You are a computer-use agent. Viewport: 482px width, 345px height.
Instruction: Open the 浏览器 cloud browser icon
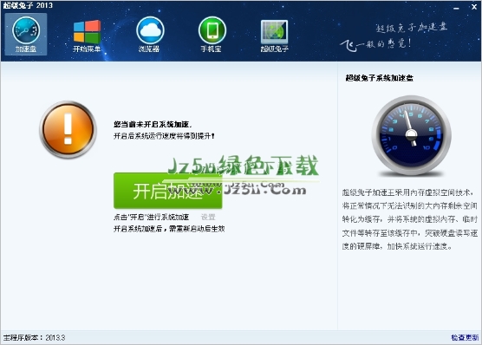coord(150,35)
